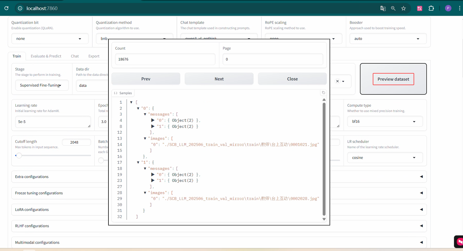Collapse "images" array on line 28
The height and width of the screenshot is (251, 463).
[x=145, y=193]
